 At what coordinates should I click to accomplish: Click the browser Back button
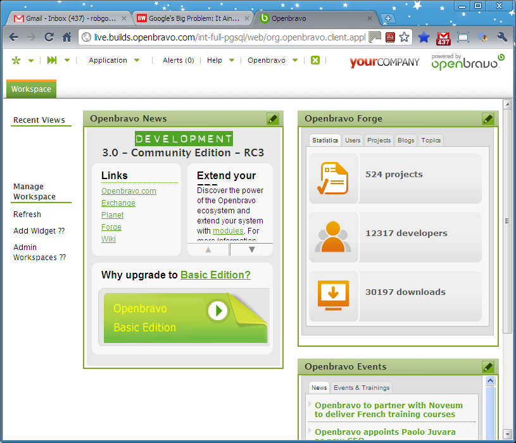pyautogui.click(x=13, y=37)
